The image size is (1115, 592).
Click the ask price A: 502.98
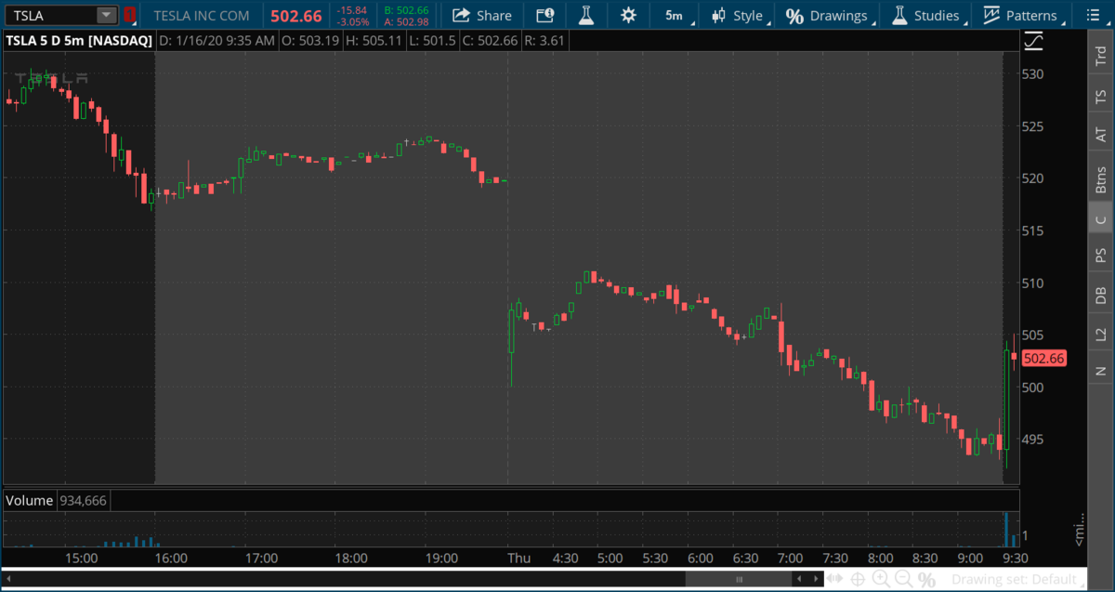tap(406, 21)
